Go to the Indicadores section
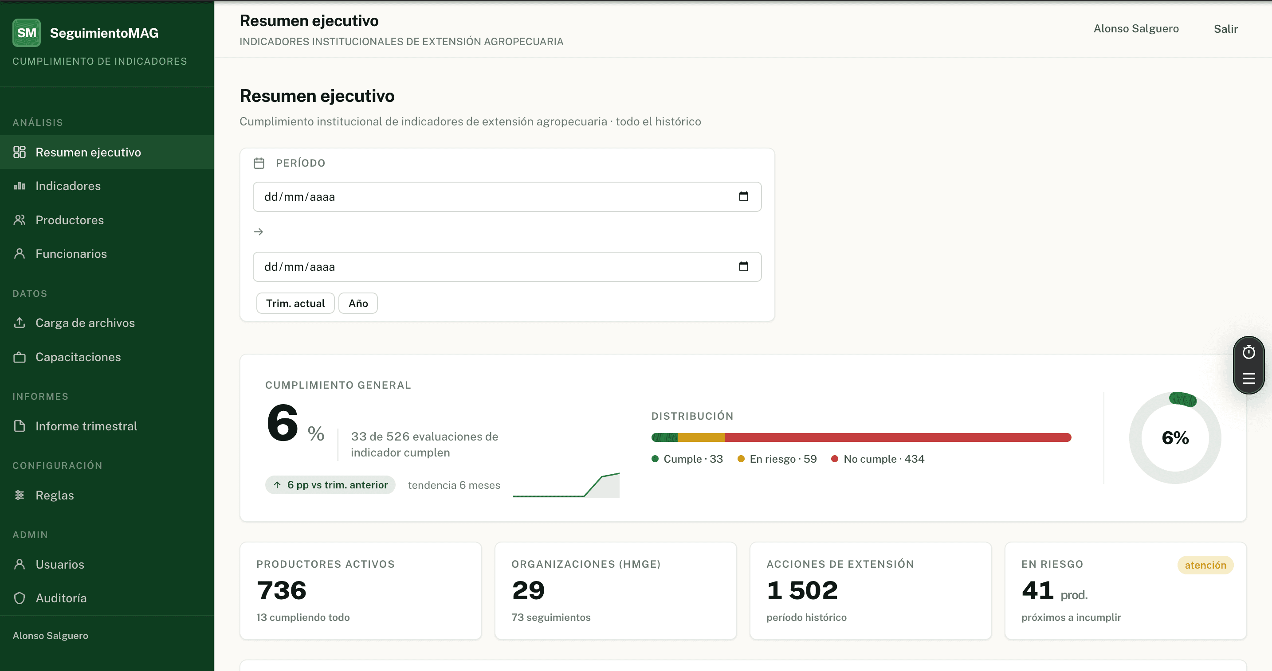The image size is (1272, 671). click(106, 186)
